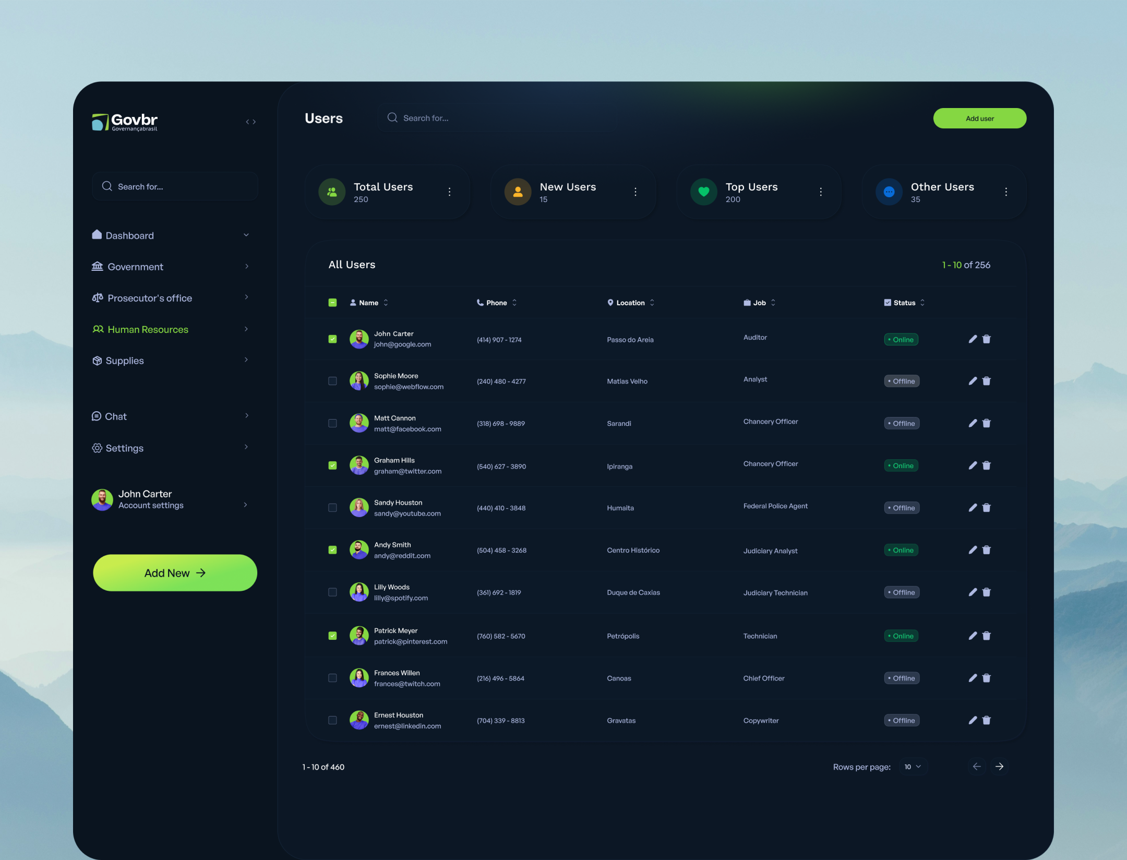Screen dimensions: 1127x860
Task: Sort table by Name column
Action: 369,303
